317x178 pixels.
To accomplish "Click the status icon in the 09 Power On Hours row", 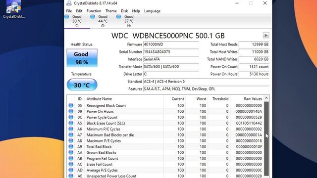I will [x=71, y=111].
